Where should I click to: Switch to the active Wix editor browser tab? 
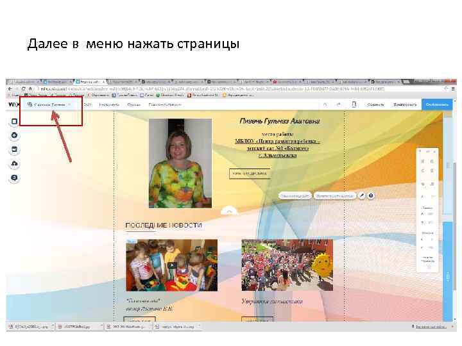(90, 82)
